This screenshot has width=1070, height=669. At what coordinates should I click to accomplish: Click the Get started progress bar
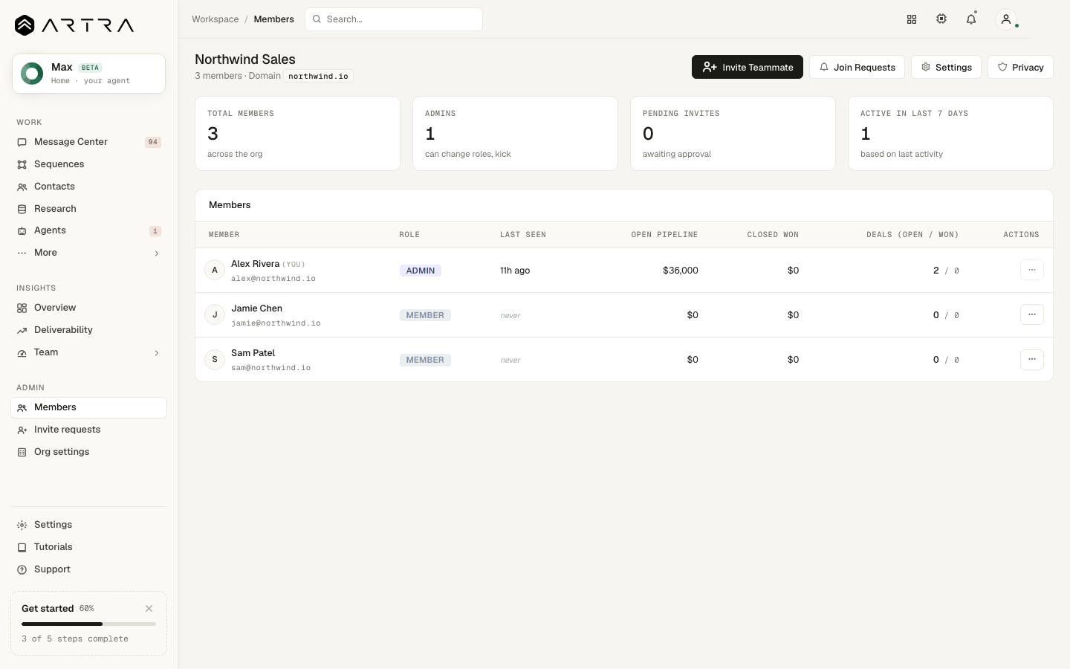(88, 624)
